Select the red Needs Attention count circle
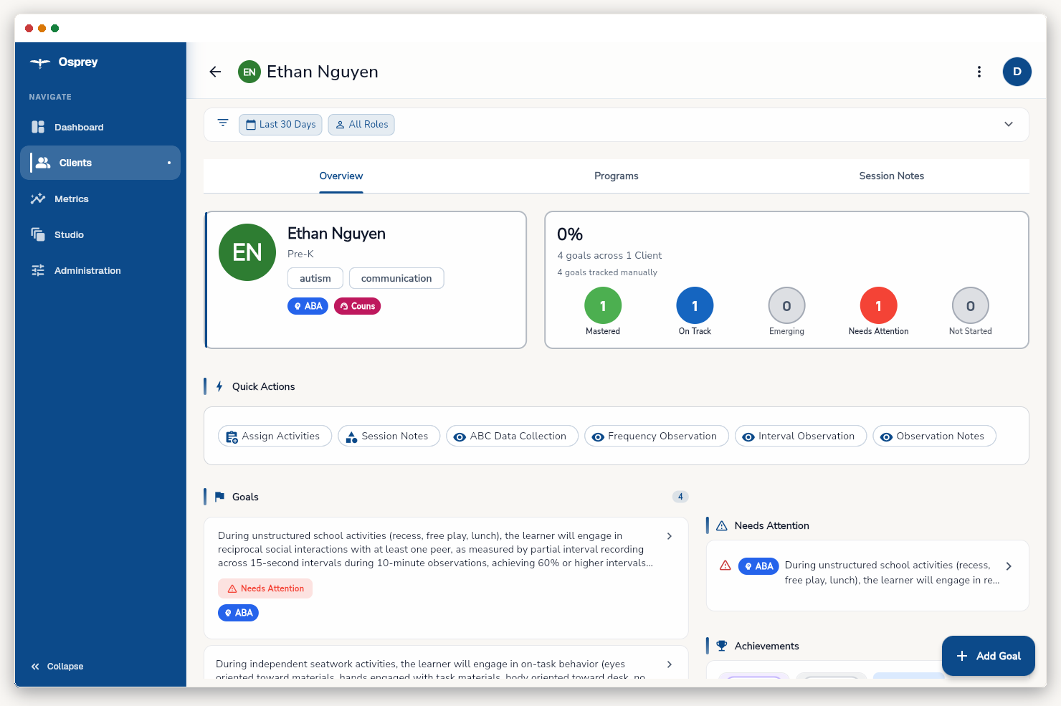Viewport: 1061px width, 706px height. [878, 305]
